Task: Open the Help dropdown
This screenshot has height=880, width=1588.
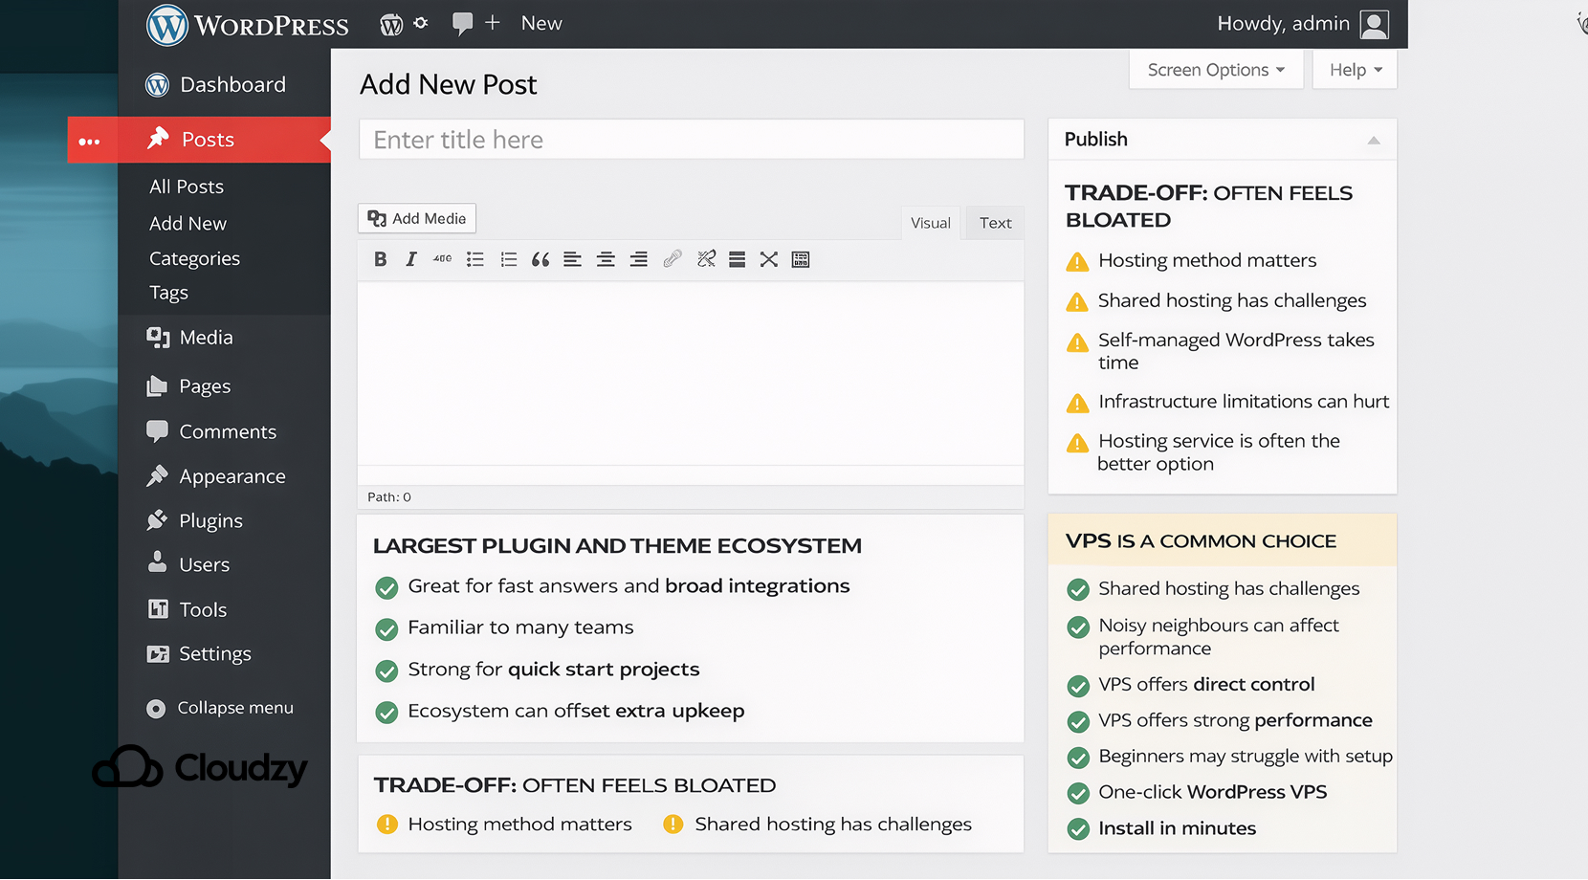Action: (x=1354, y=69)
